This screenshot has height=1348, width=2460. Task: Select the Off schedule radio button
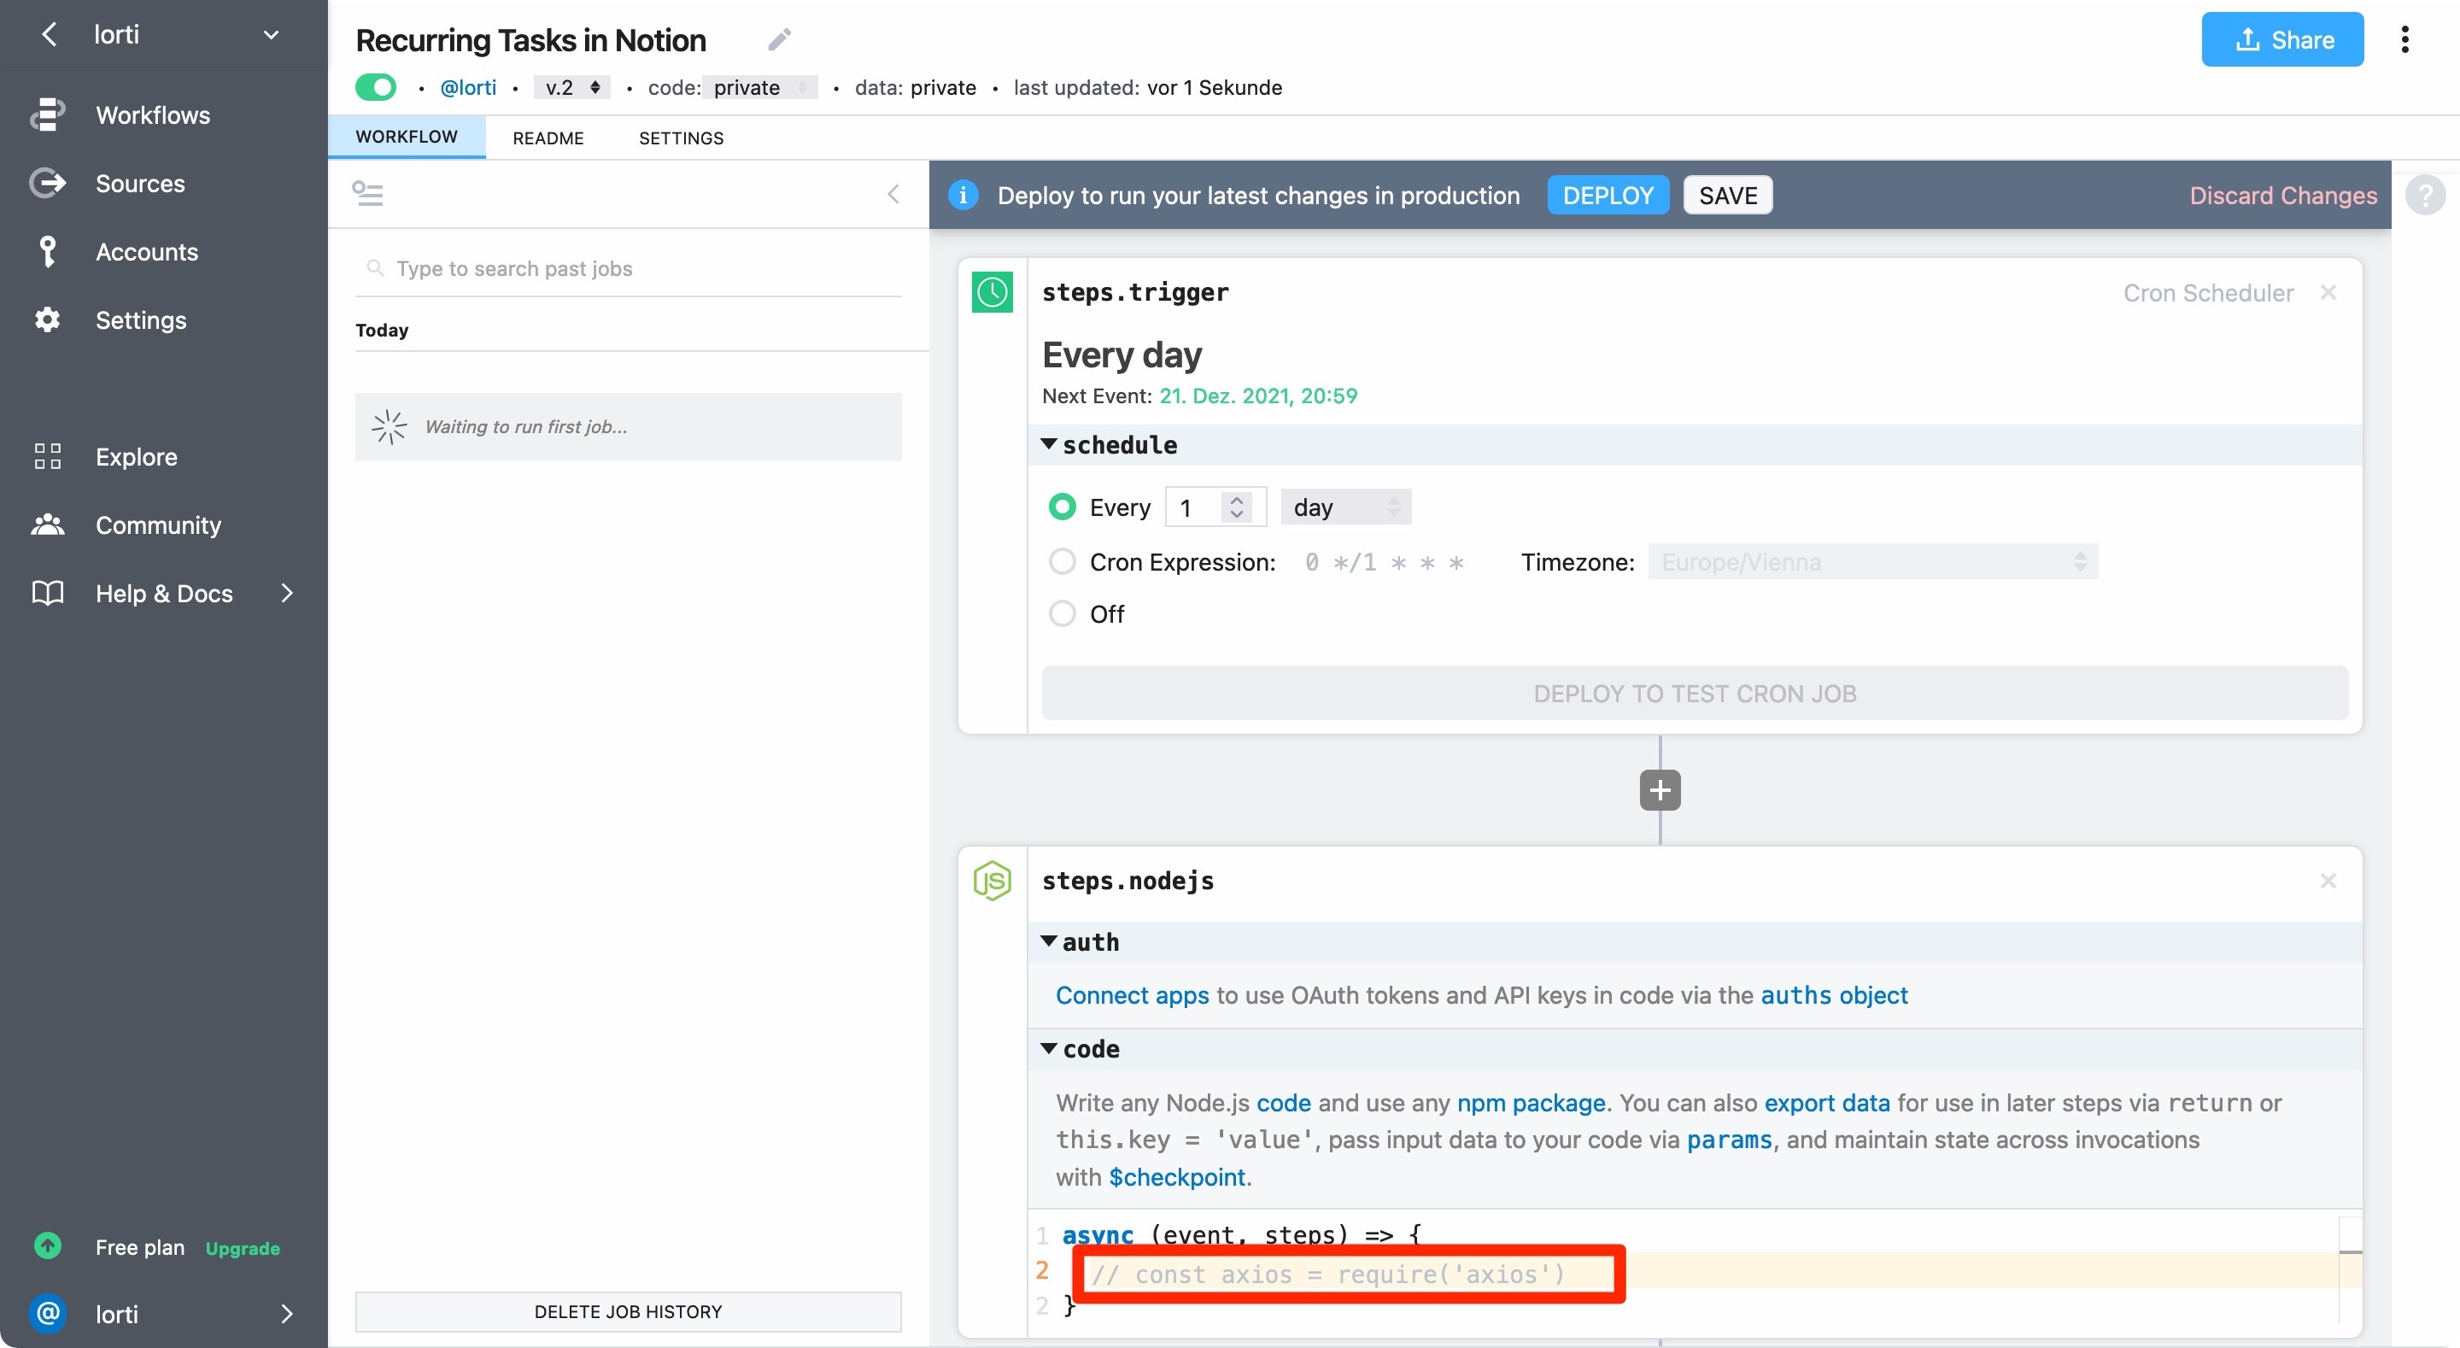pos(1062,613)
